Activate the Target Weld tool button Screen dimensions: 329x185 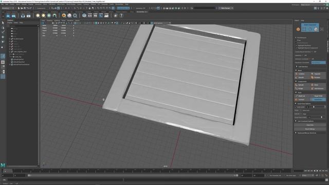point(318,96)
